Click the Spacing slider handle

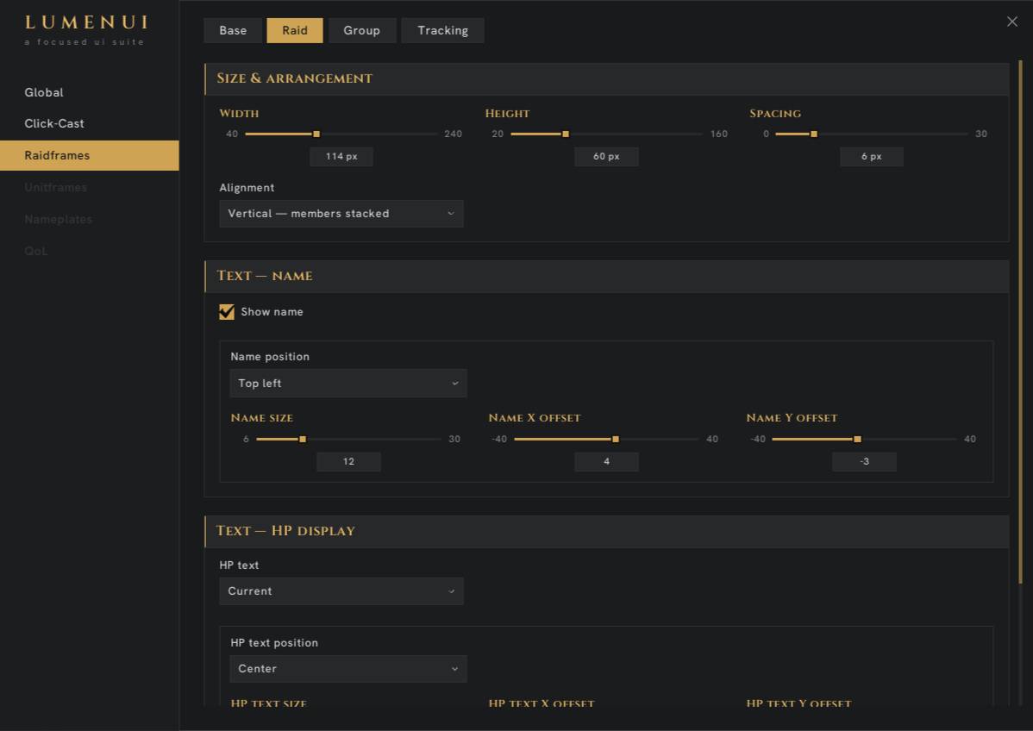tap(814, 134)
